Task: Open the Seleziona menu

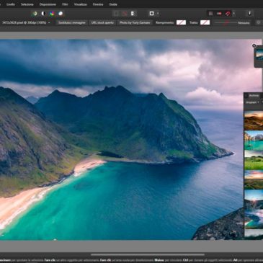Action: (x=27, y=4)
